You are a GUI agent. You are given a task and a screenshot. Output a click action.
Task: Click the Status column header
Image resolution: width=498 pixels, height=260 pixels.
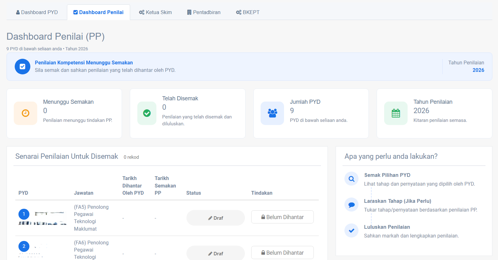click(194, 193)
